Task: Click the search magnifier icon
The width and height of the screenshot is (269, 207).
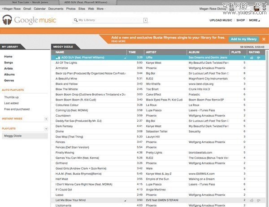Action: [75, 20]
